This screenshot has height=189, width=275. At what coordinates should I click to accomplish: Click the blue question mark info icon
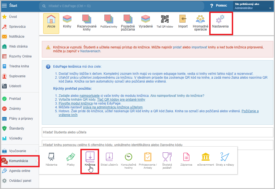pyautogui.click(x=48, y=67)
